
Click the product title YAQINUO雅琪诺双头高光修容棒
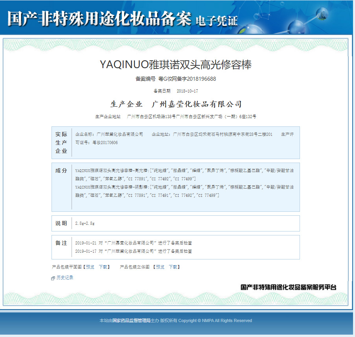click(x=176, y=65)
